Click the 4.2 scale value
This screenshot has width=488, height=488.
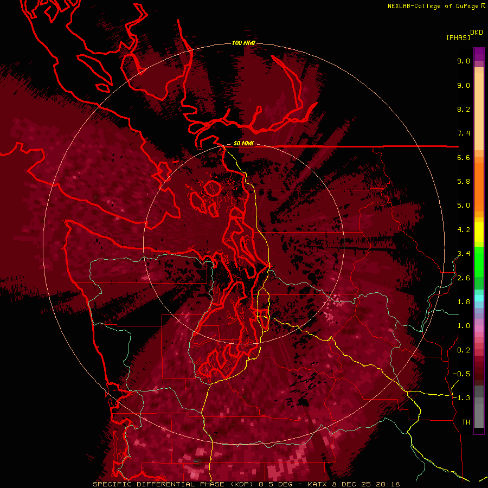[x=464, y=230]
